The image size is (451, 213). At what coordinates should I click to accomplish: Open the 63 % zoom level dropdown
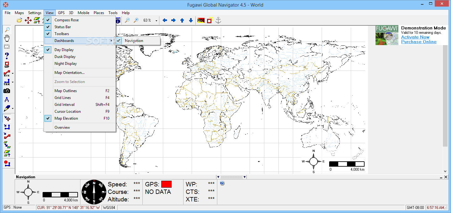tap(156, 20)
